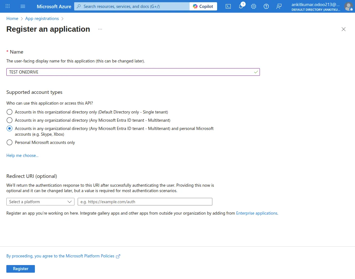Open the Select a platform dropdown

click(40, 202)
